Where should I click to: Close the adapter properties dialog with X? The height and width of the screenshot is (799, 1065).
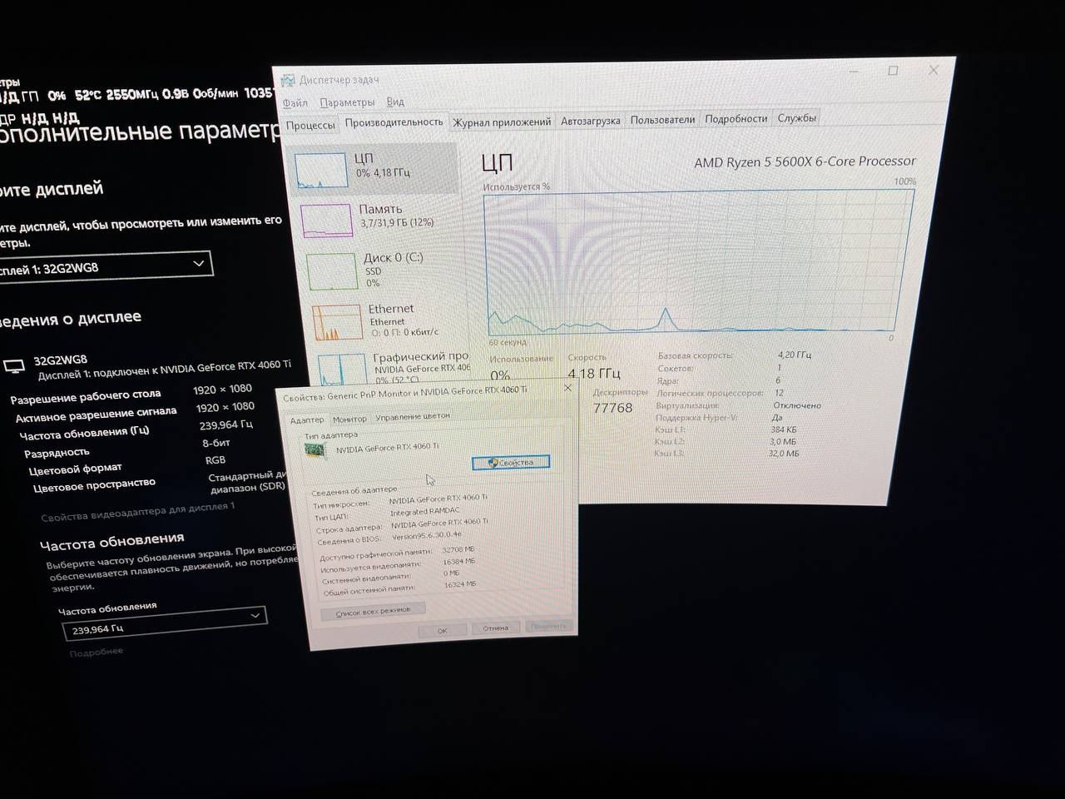click(567, 388)
